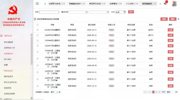Check the row checkbox dated 2019-12-13
This screenshot has height=100, width=180.
(x=37, y=86)
